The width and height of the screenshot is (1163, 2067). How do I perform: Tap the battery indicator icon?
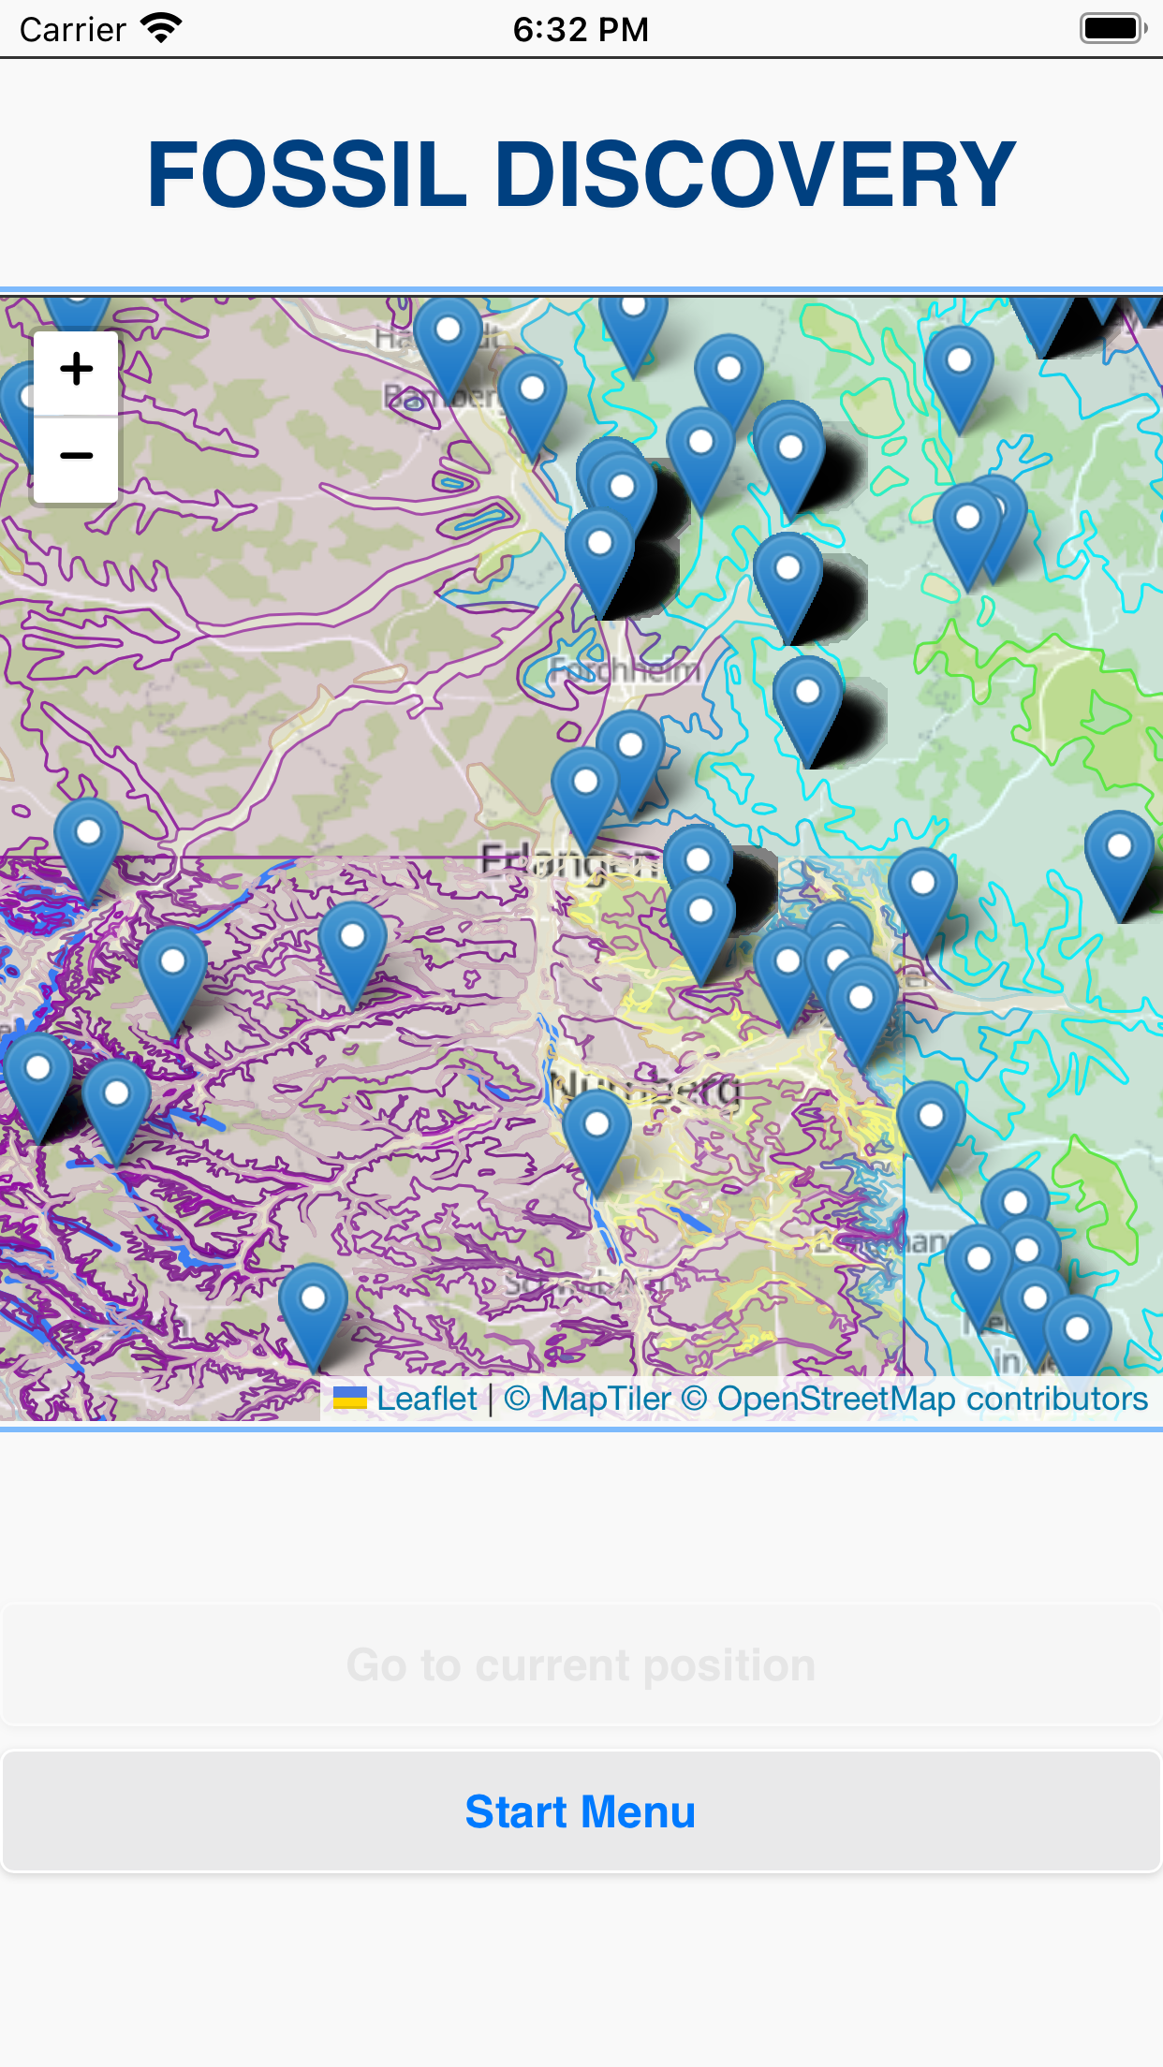coord(1112,28)
